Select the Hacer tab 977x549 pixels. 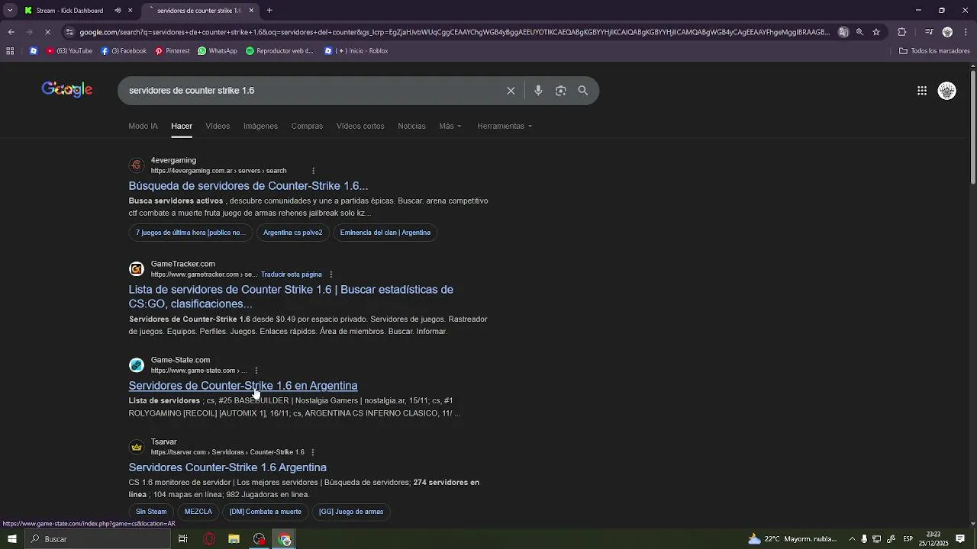tap(182, 126)
